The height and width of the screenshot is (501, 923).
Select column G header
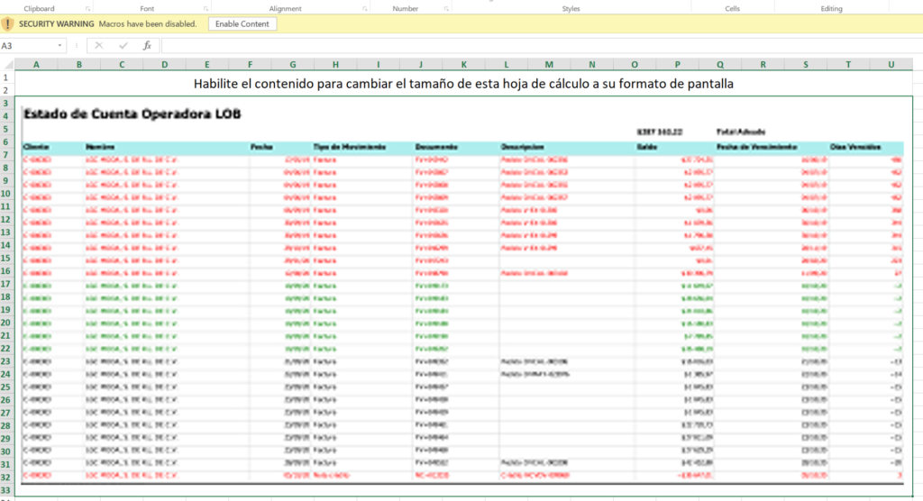pyautogui.click(x=293, y=65)
